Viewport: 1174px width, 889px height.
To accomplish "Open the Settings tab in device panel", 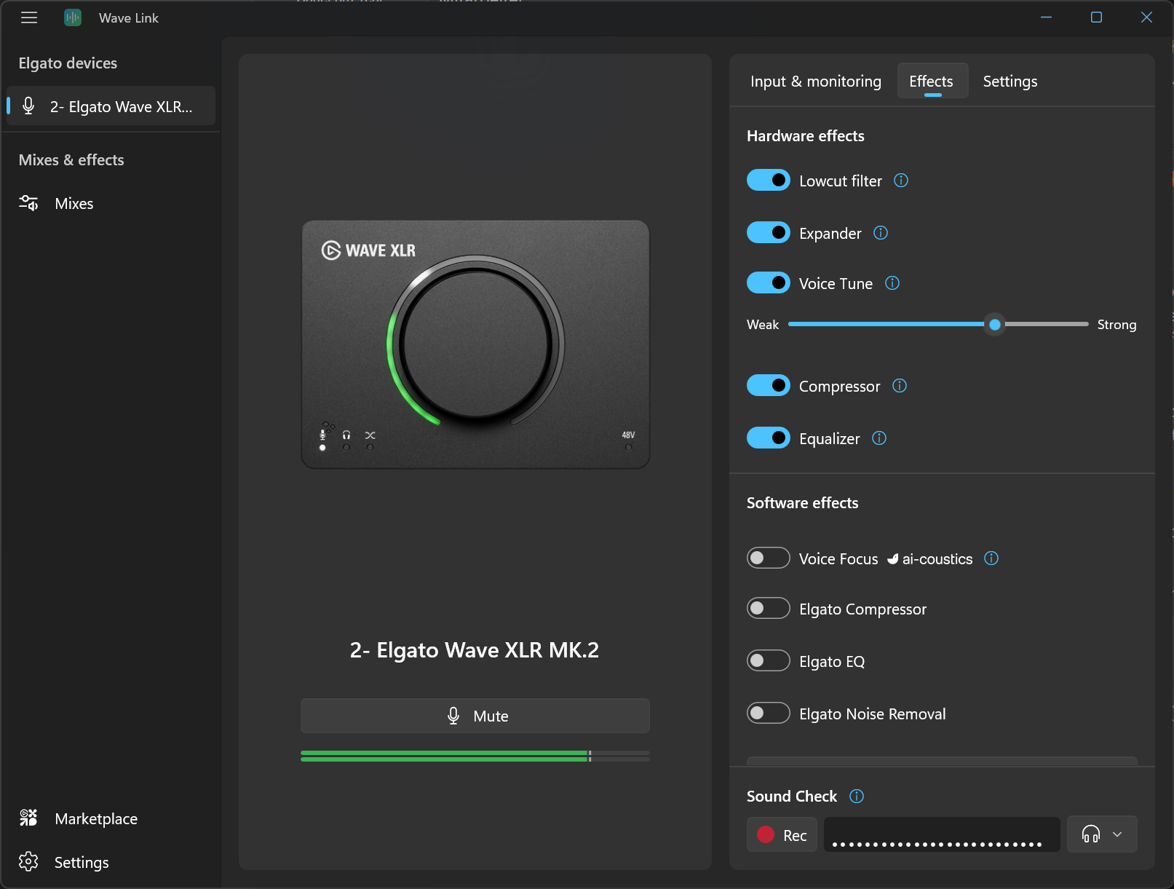I will 1010,81.
